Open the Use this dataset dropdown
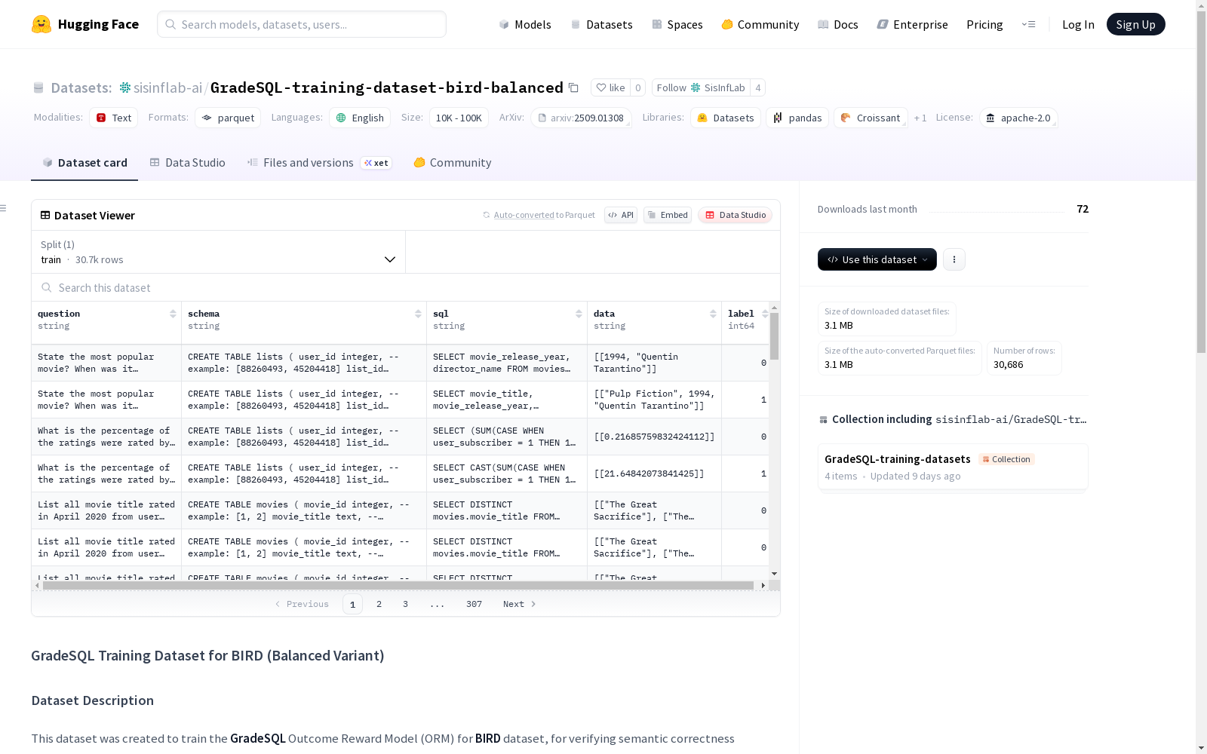Image resolution: width=1207 pixels, height=754 pixels. pos(877,259)
